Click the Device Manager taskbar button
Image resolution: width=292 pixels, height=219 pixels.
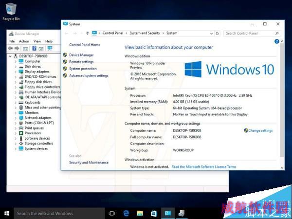tap(182, 213)
